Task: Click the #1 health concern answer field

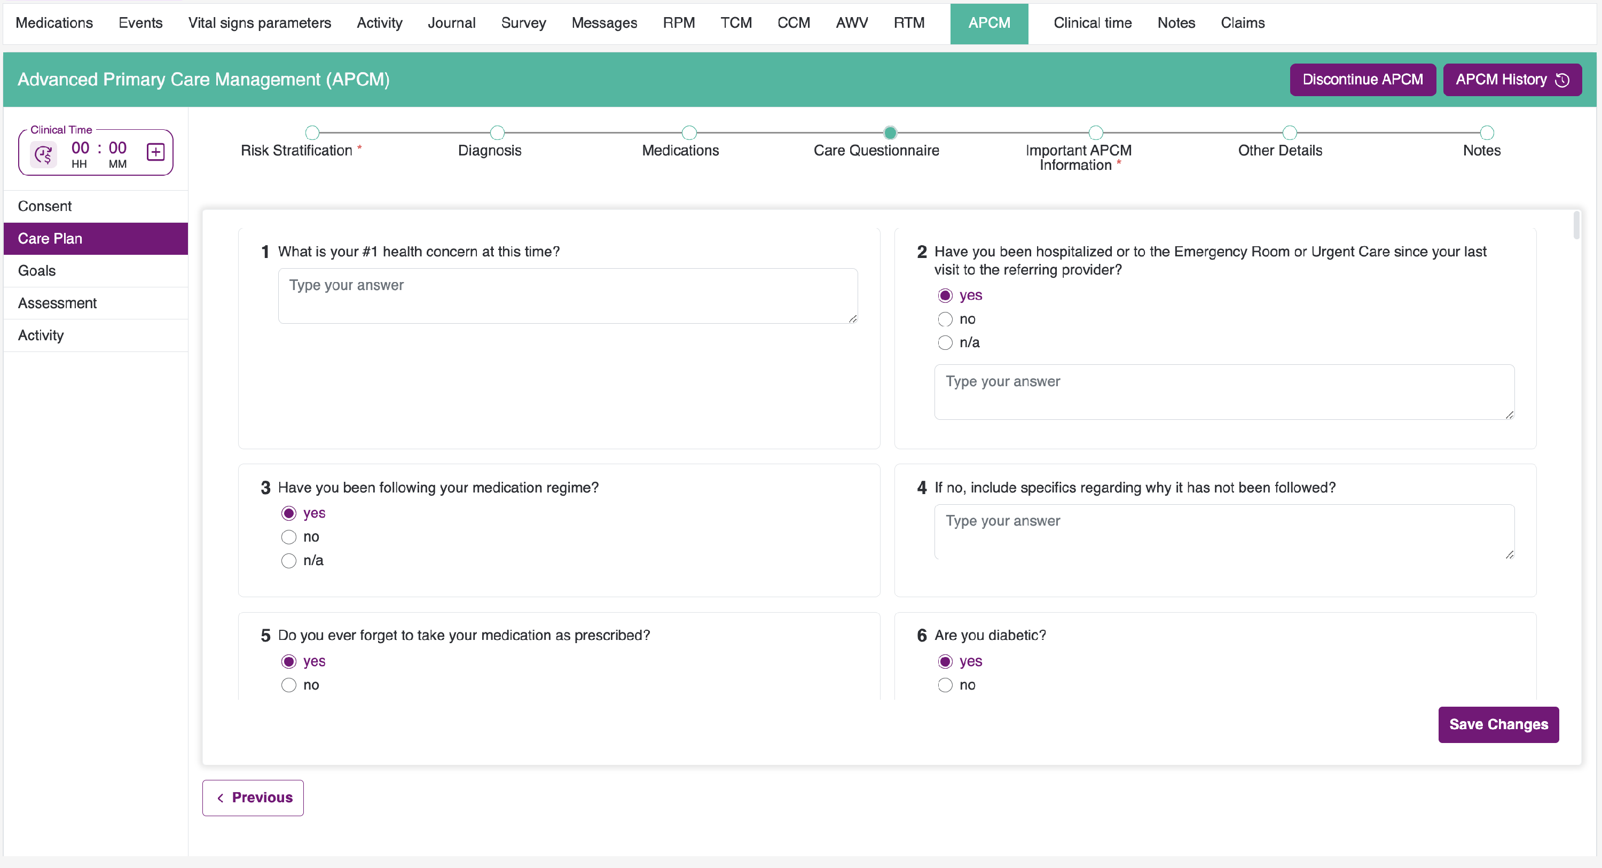Action: tap(567, 295)
